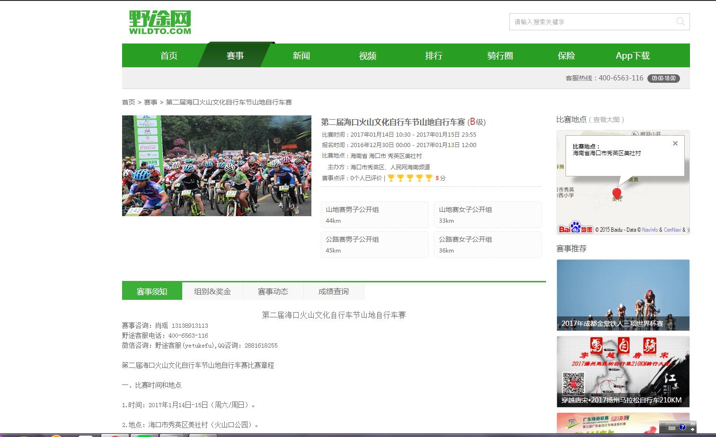
Task: Click the input method keyboard icon in tray
Action: click(672, 428)
